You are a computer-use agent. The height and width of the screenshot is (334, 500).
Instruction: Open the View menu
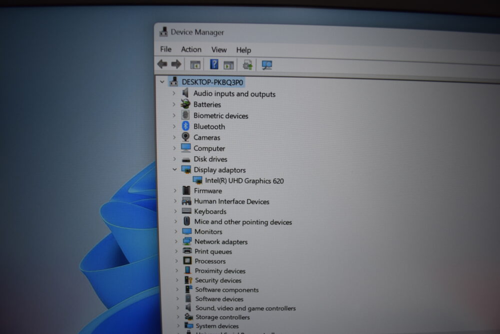pyautogui.click(x=219, y=50)
